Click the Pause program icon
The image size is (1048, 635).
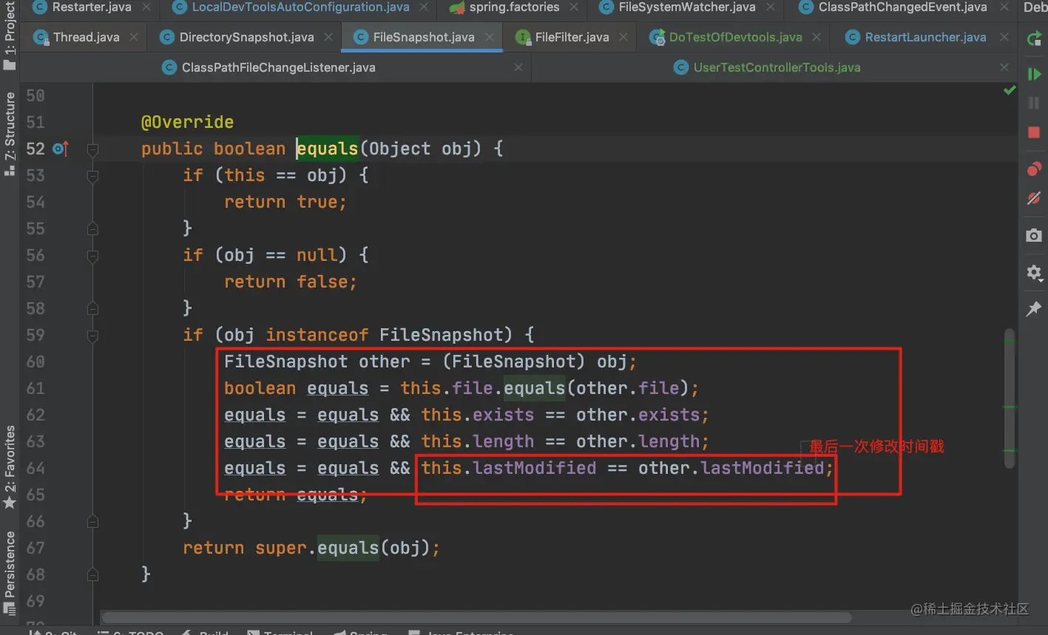point(1034,103)
